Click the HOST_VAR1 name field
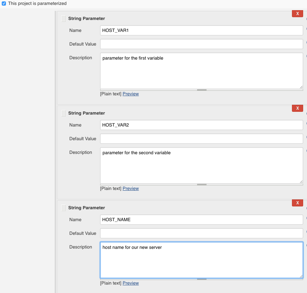The image size is (307, 293). [202, 30]
